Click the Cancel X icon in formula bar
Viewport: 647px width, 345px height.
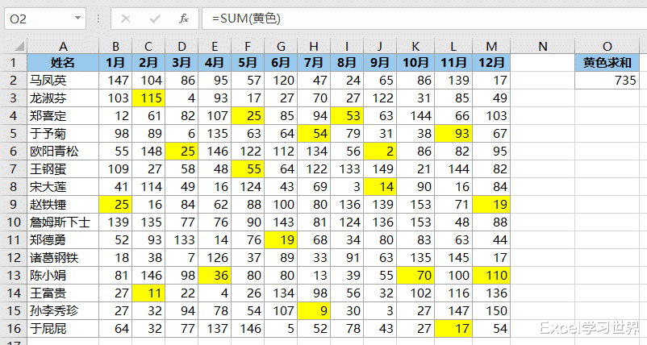click(126, 19)
